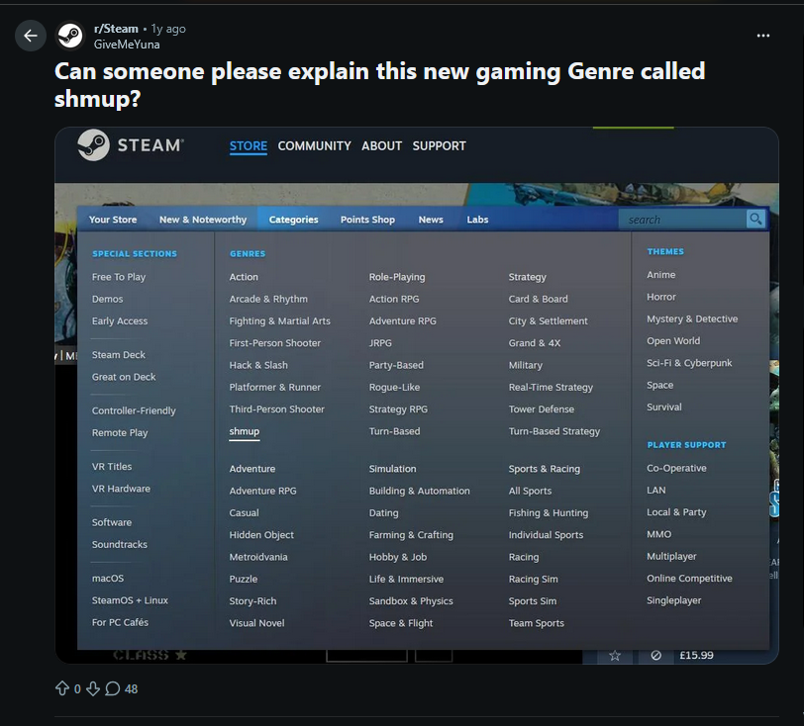Upvote the shmup post
Image resolution: width=804 pixels, height=726 pixels.
point(62,688)
